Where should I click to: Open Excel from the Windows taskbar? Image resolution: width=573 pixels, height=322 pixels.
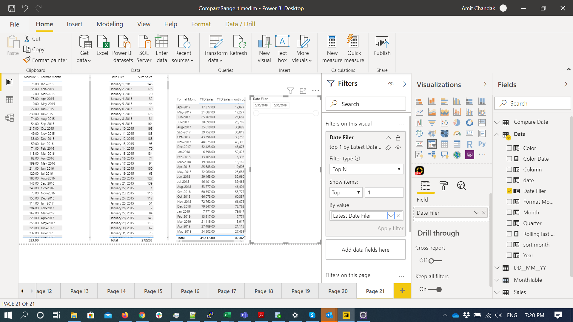coord(227,315)
